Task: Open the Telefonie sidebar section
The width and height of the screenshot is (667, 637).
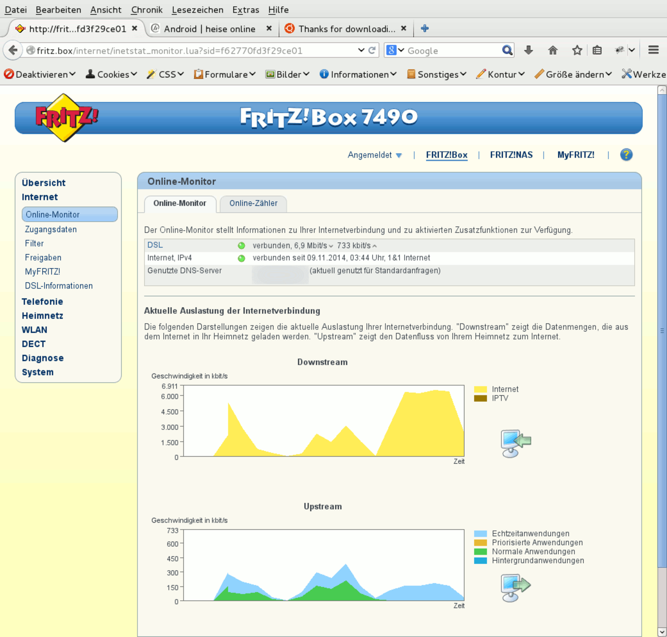Action: click(x=42, y=302)
